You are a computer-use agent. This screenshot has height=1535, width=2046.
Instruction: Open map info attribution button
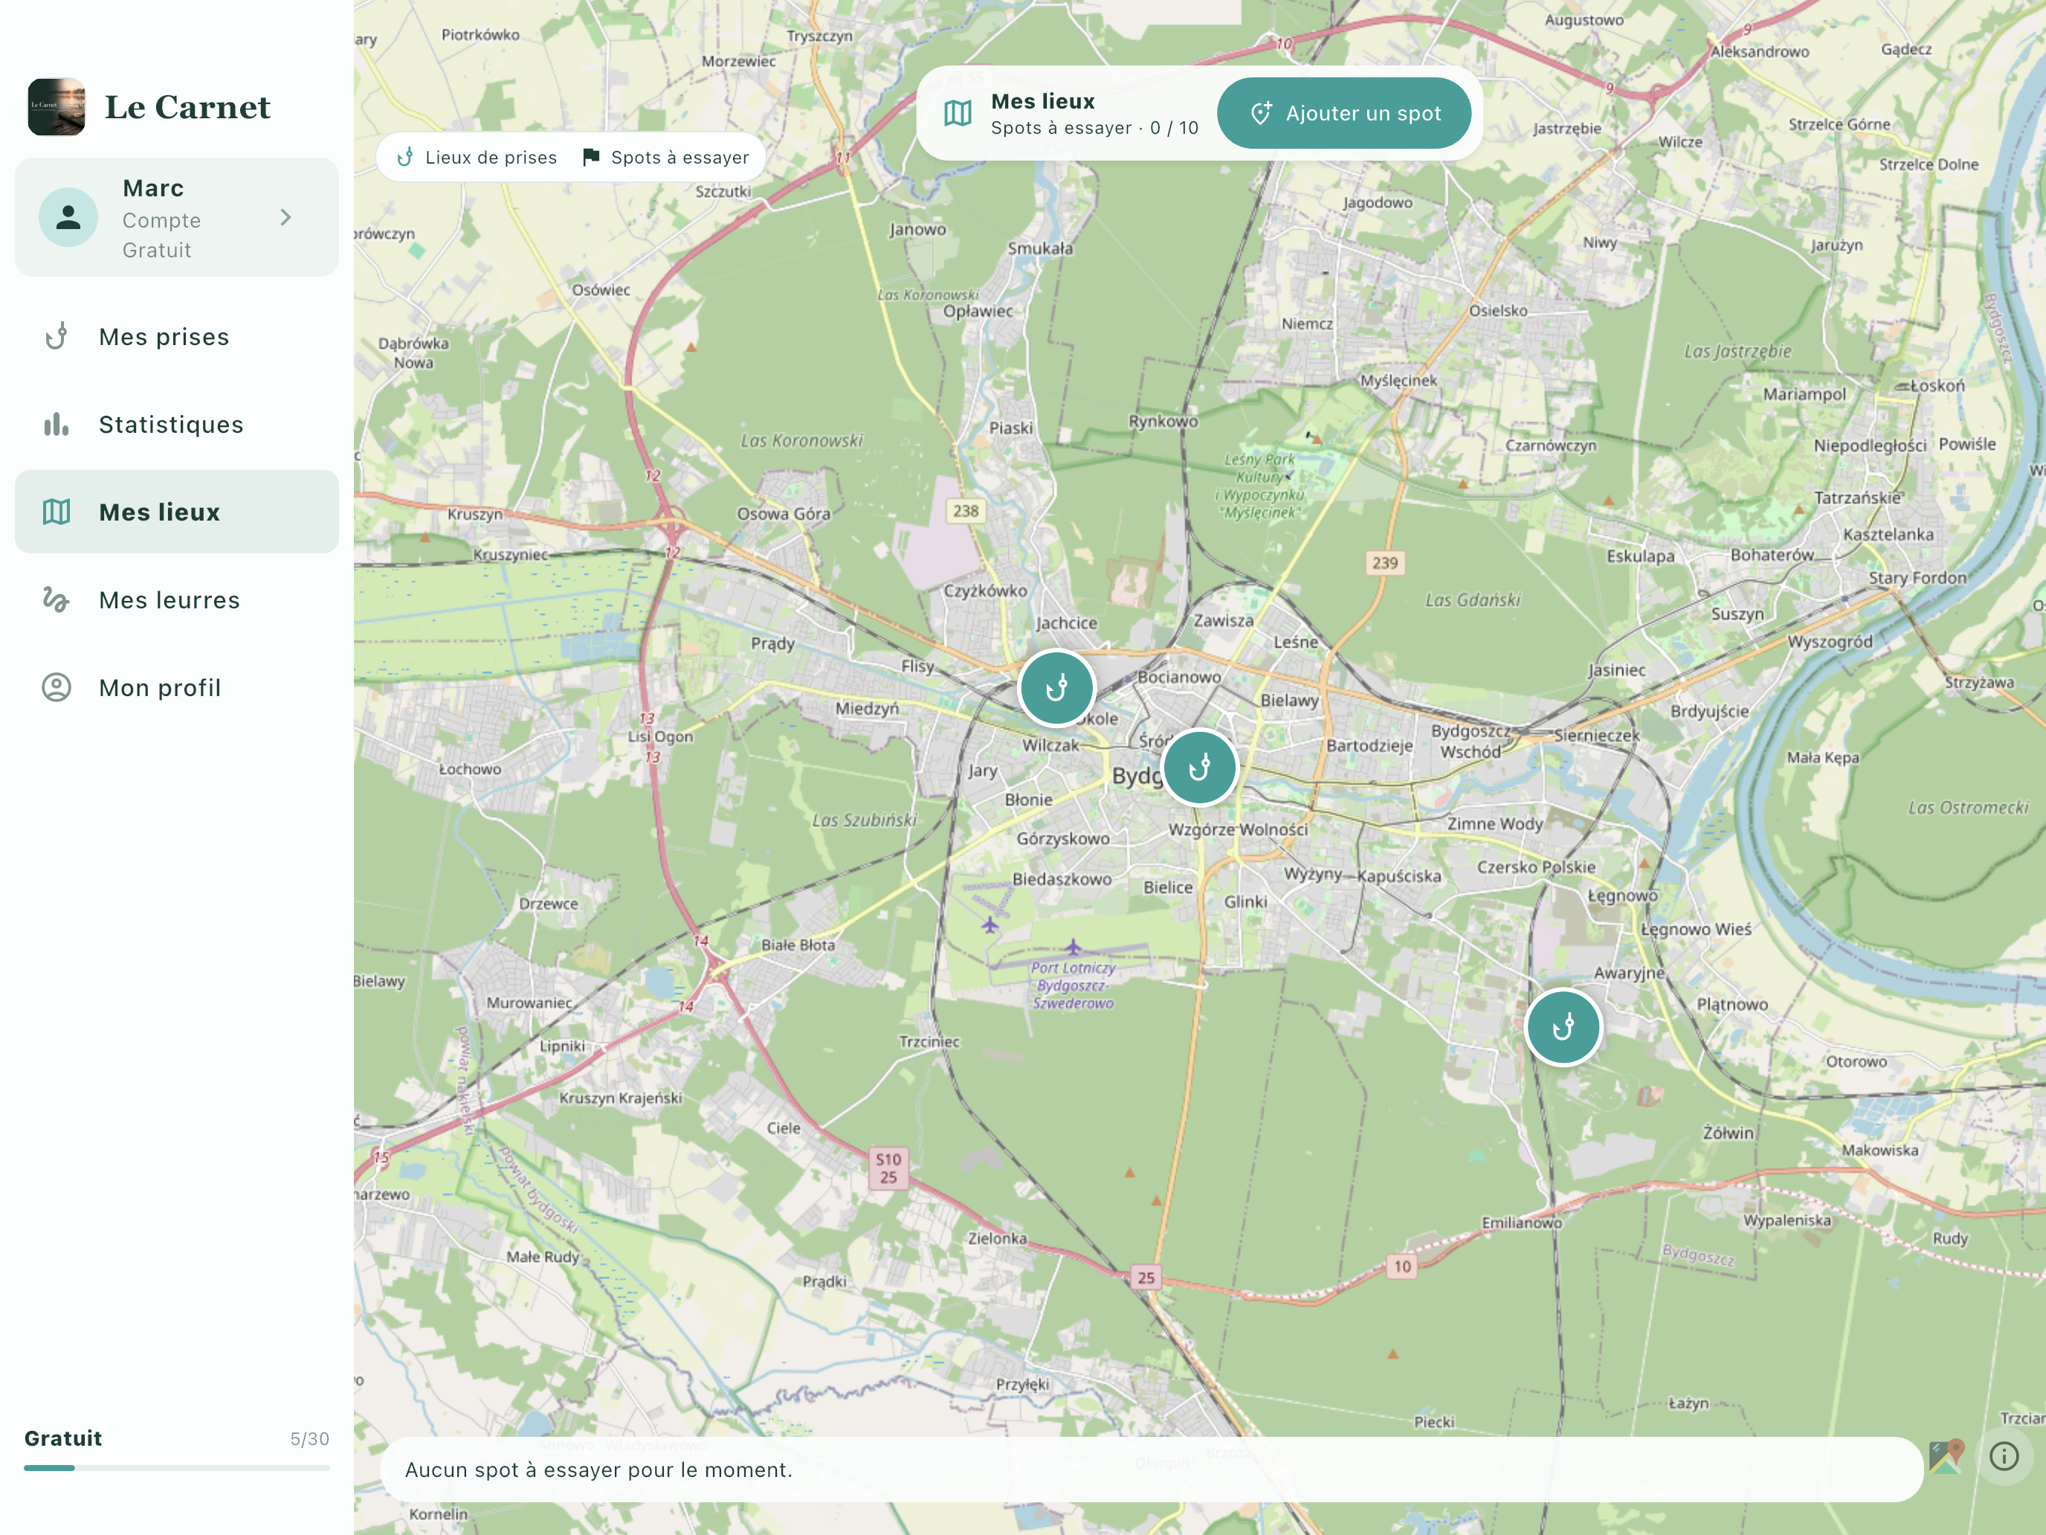coord(2004,1456)
